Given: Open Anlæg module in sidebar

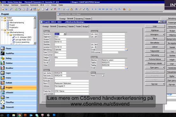Looking at the screenshot, I should (18, 58).
